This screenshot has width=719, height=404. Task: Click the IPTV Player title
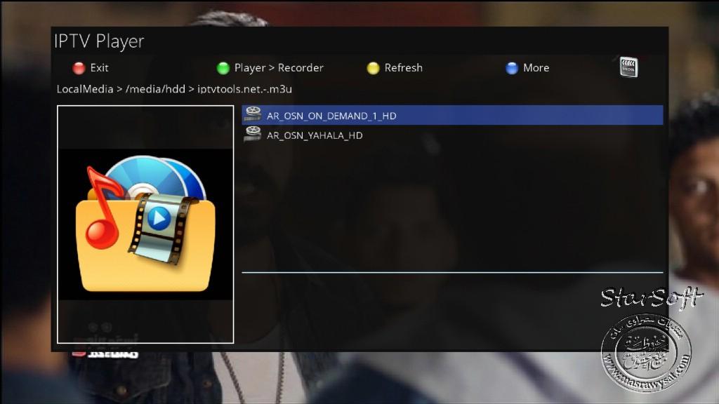pyautogui.click(x=99, y=41)
